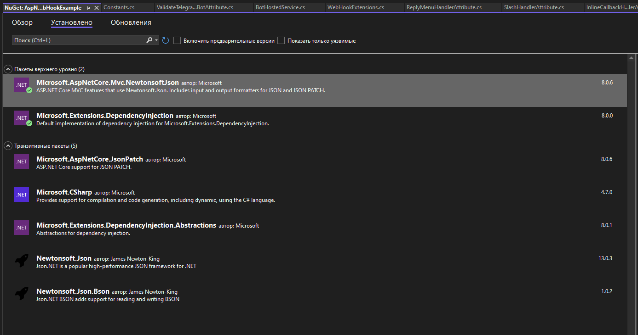Switch to the 'Обзор' tab
The height and width of the screenshot is (335, 638).
click(x=23, y=22)
